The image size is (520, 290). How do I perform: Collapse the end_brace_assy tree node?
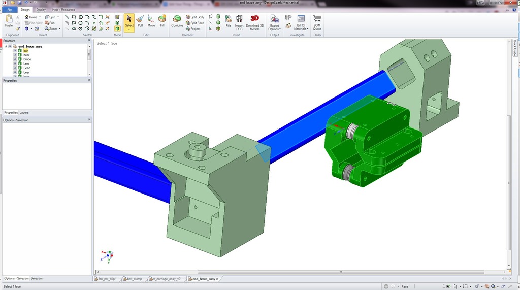(6, 46)
